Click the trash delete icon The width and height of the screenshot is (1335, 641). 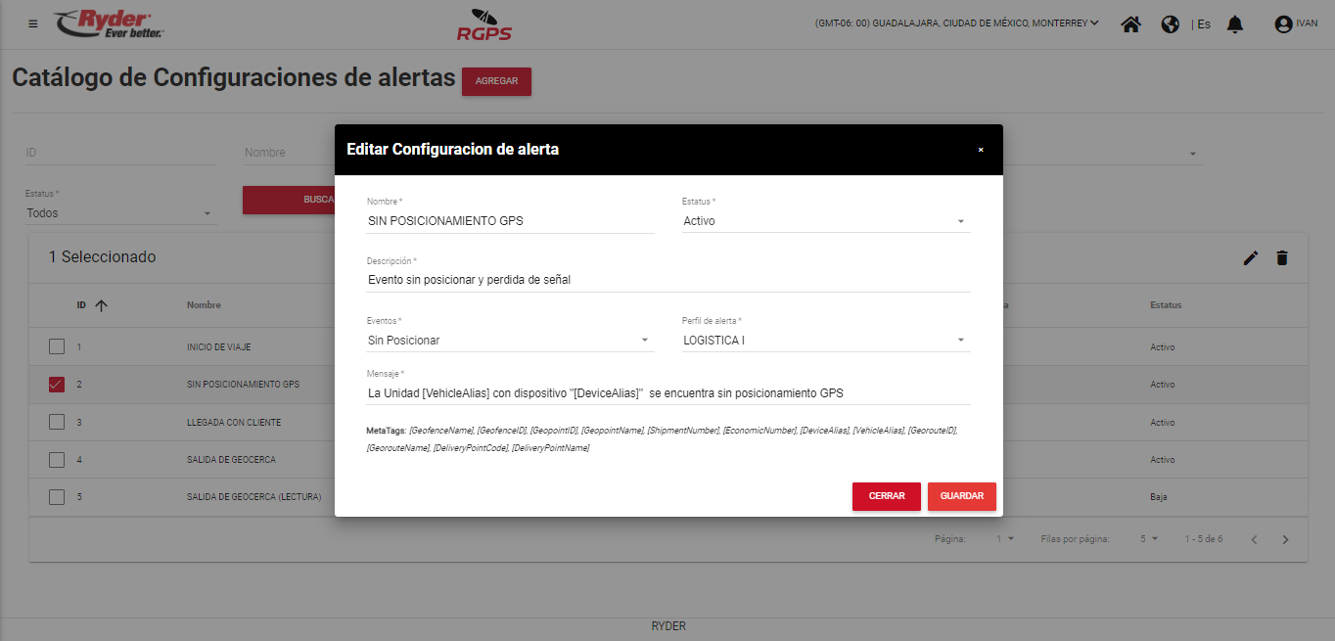(x=1282, y=258)
